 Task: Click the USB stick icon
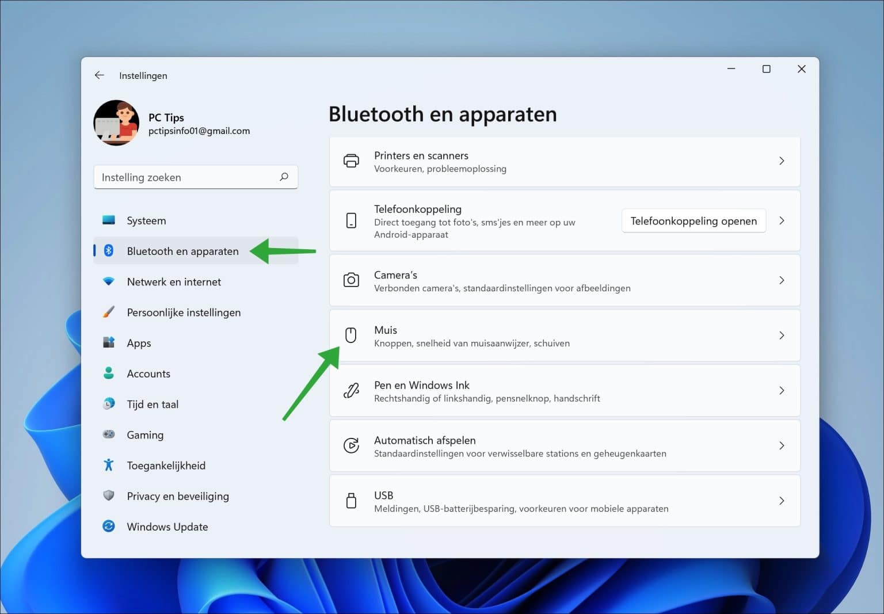[351, 501]
